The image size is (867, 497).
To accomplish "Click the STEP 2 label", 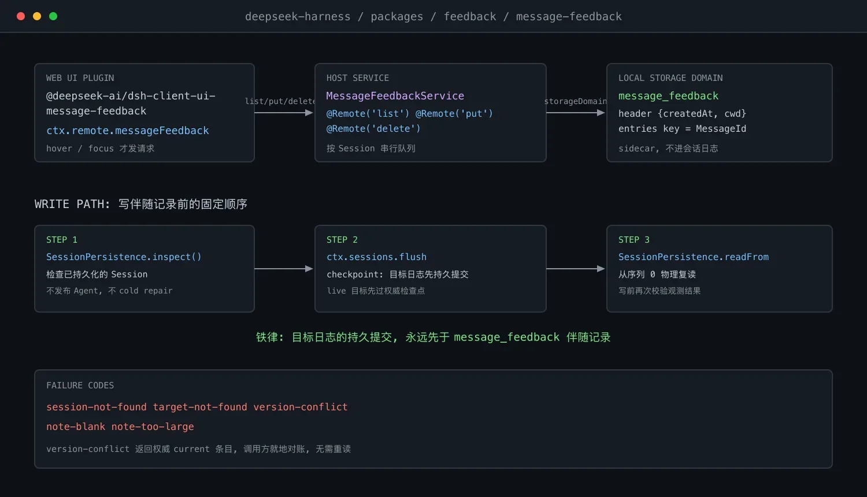I will point(342,240).
